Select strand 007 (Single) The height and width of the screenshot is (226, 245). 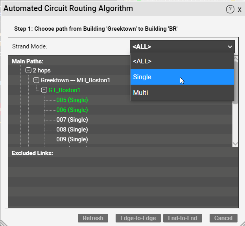pyautogui.click(x=72, y=120)
